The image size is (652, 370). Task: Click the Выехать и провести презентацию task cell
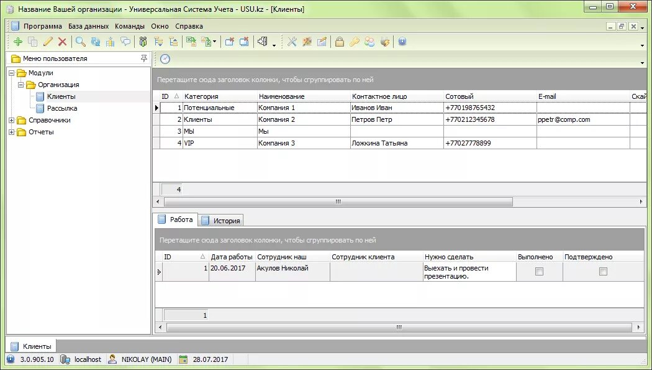(469, 272)
